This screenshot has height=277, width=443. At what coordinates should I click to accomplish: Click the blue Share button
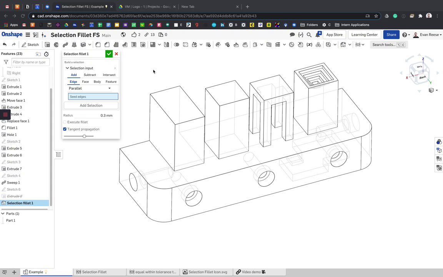tap(391, 35)
